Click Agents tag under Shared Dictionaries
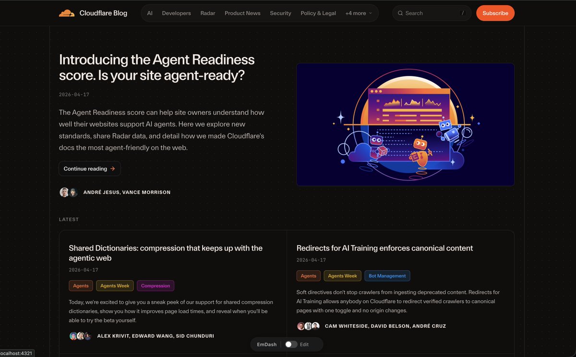 click(x=81, y=286)
